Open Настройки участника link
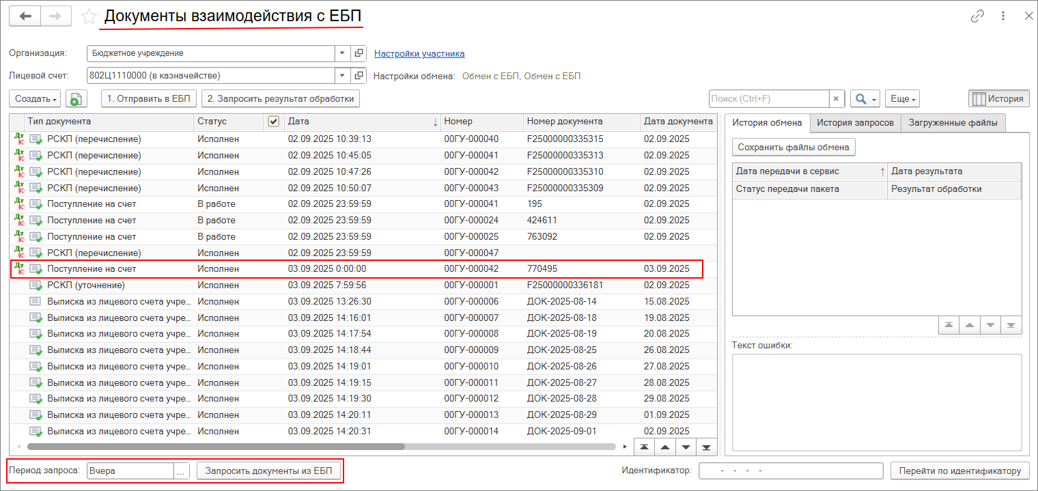 (419, 53)
